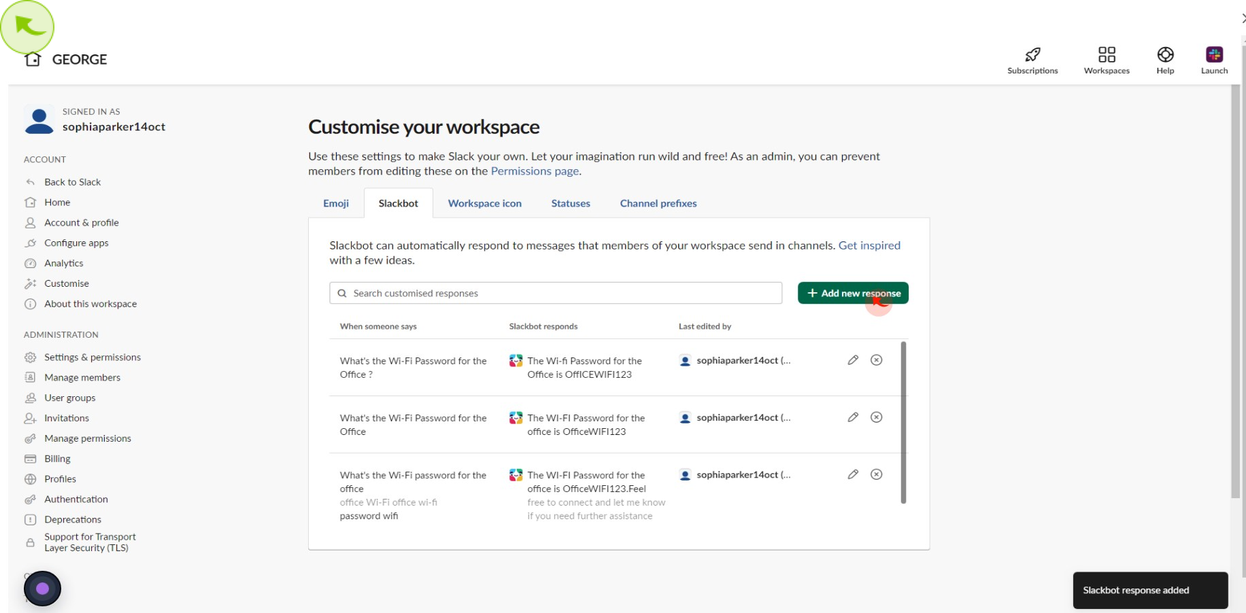Click the Invitations person-plus icon
This screenshot has width=1246, height=613.
pyautogui.click(x=30, y=419)
